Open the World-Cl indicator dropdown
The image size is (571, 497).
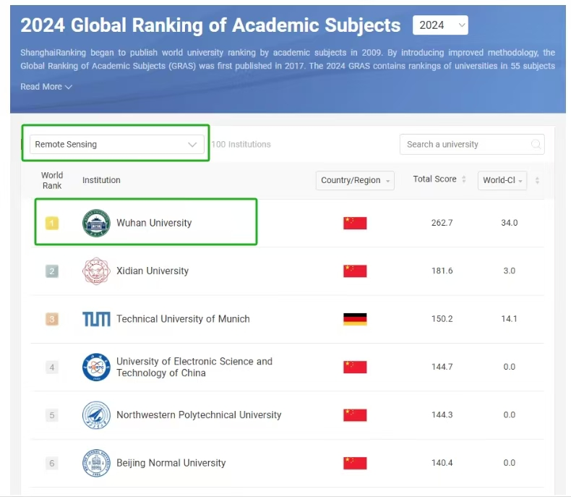[x=502, y=180]
